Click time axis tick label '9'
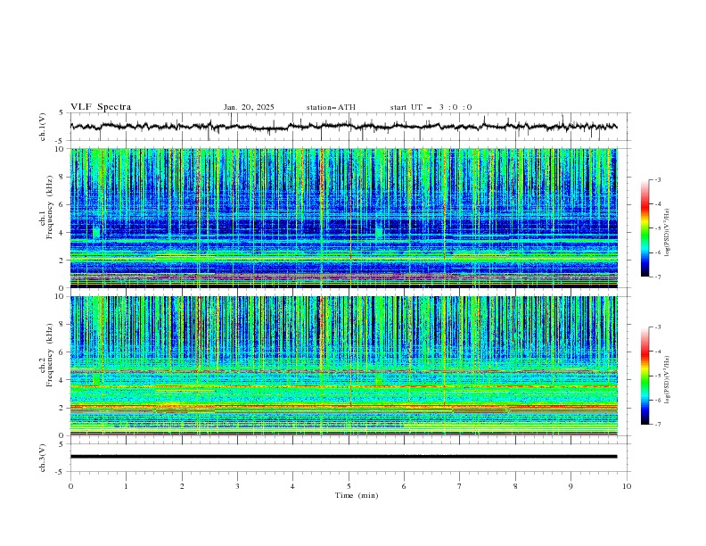706x546 pixels. [x=571, y=486]
